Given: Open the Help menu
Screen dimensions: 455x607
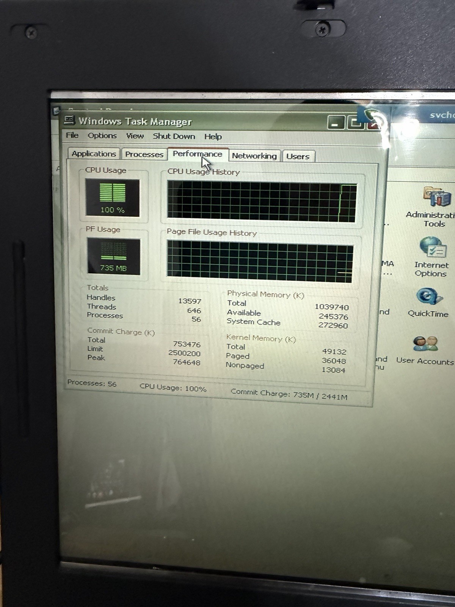Looking at the screenshot, I should (x=213, y=137).
